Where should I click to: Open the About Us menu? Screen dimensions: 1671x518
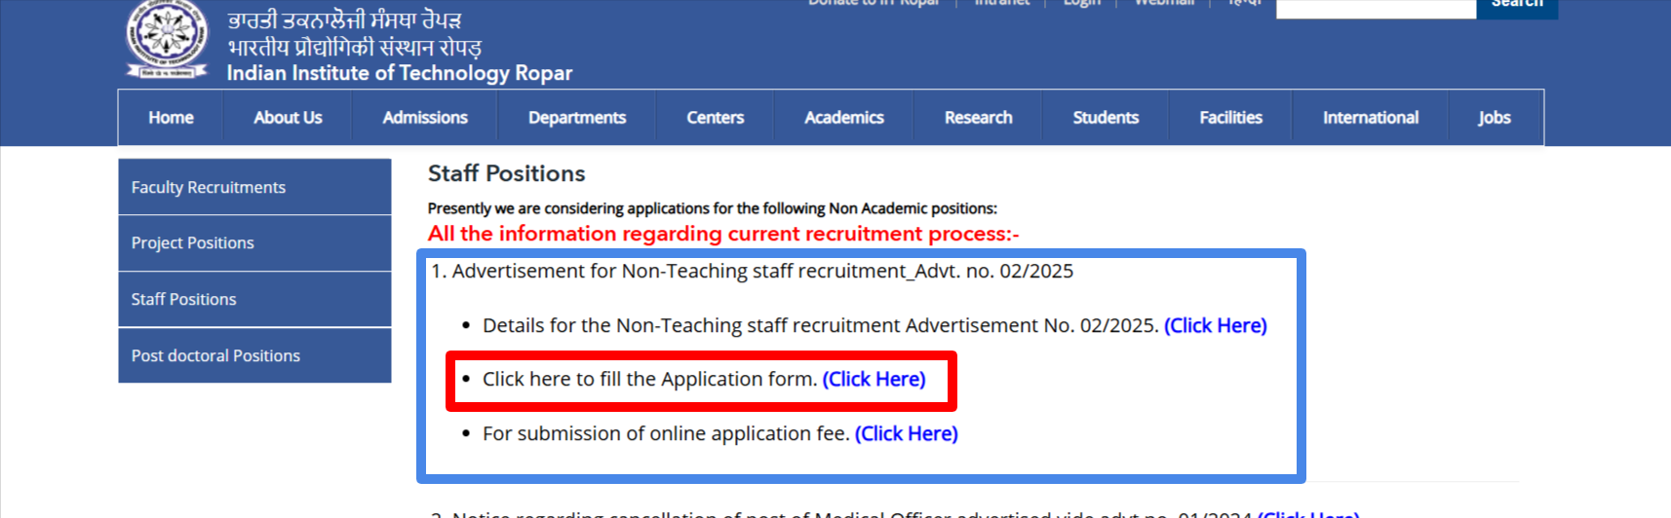[x=288, y=118]
